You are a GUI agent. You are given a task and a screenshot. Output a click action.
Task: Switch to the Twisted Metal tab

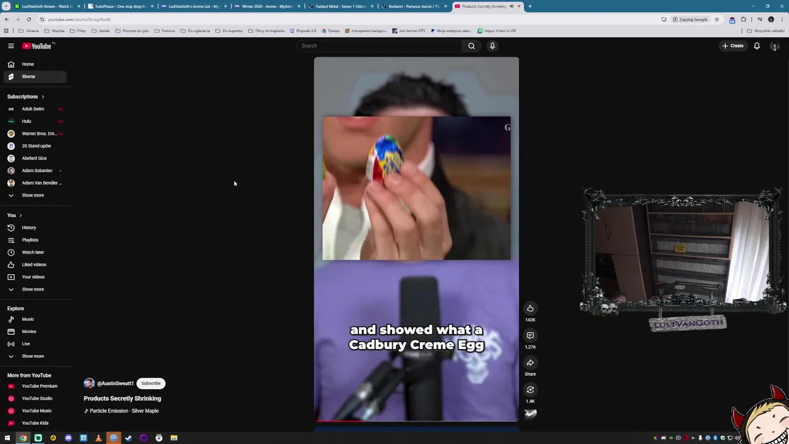tap(341, 6)
